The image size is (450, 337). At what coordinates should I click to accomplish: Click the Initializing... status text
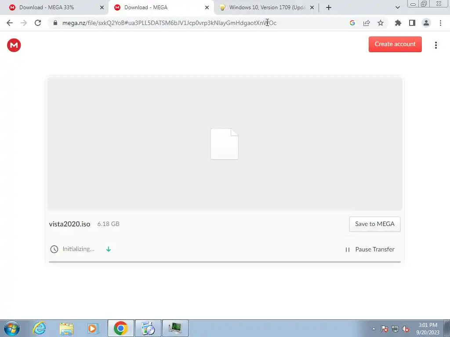pos(78,249)
